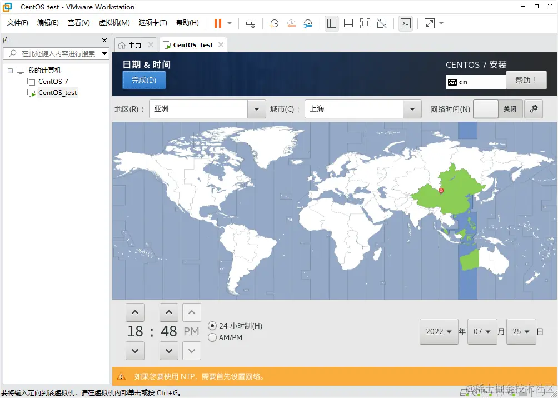This screenshot has width=558, height=398.
Task: Click the revert to snapshot icon
Action: pos(291,23)
